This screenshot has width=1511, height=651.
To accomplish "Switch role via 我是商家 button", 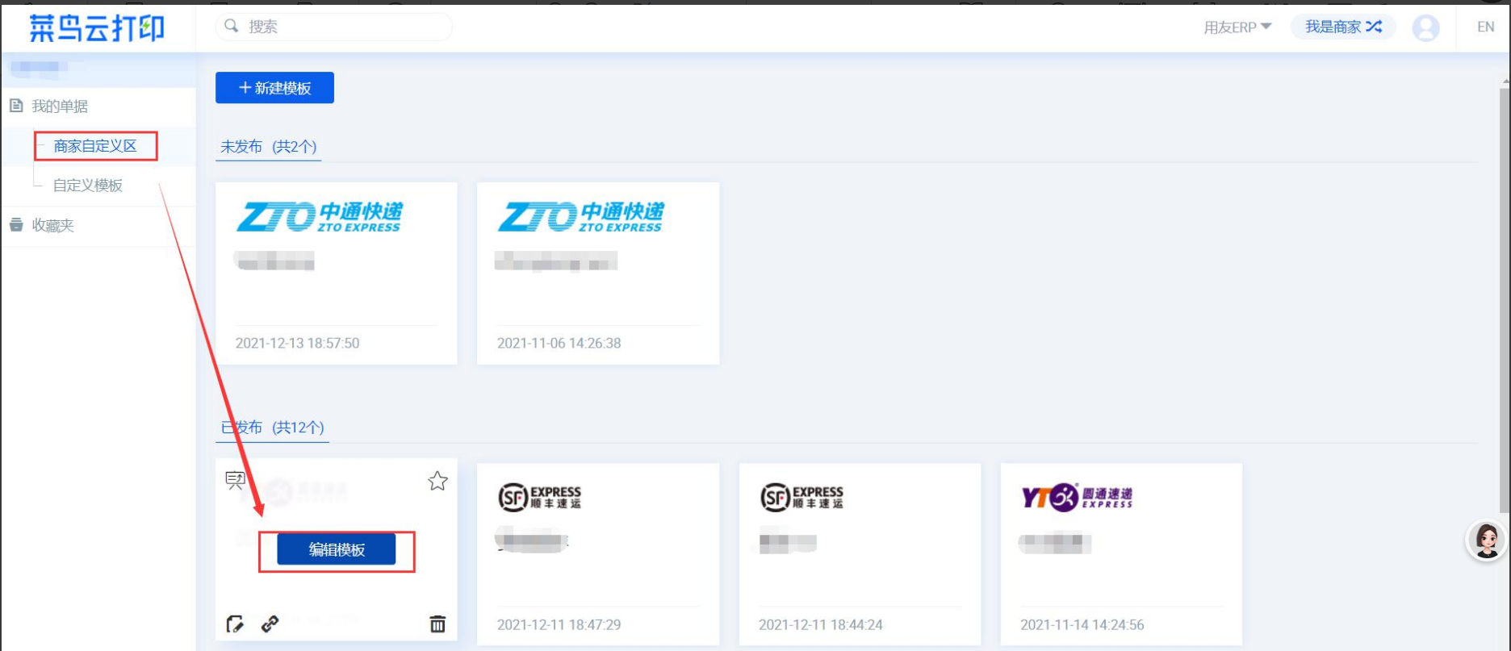I will point(1343,27).
